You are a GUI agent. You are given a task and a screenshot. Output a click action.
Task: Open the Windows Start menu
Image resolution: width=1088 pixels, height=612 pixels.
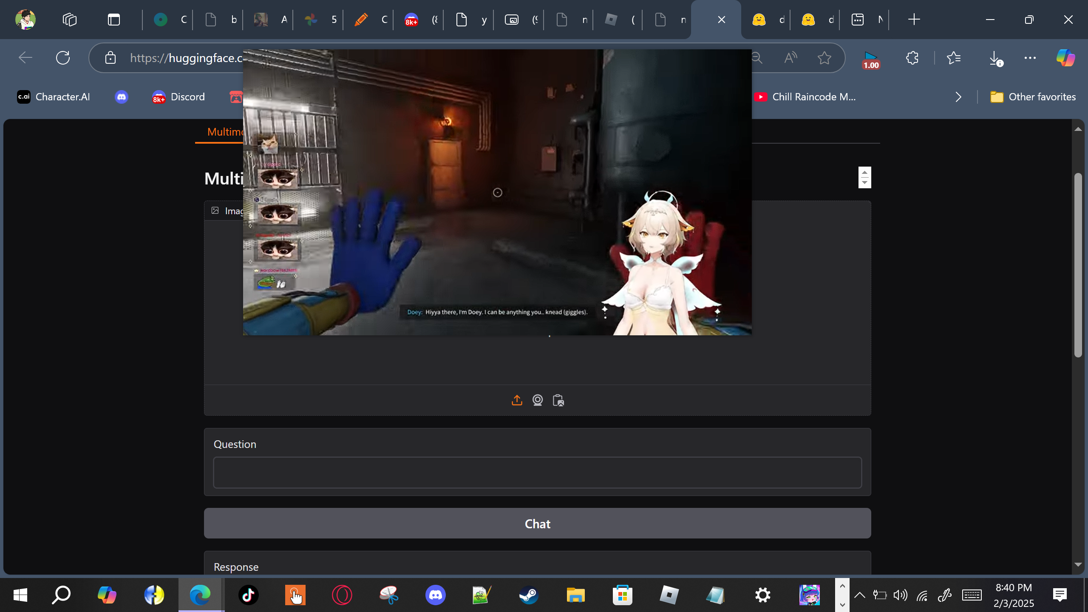tap(20, 595)
